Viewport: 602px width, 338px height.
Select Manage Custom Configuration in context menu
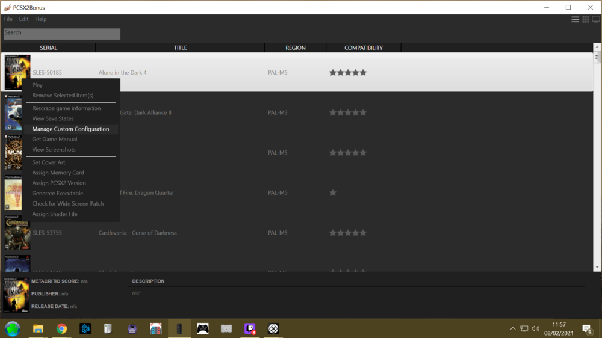[70, 129]
